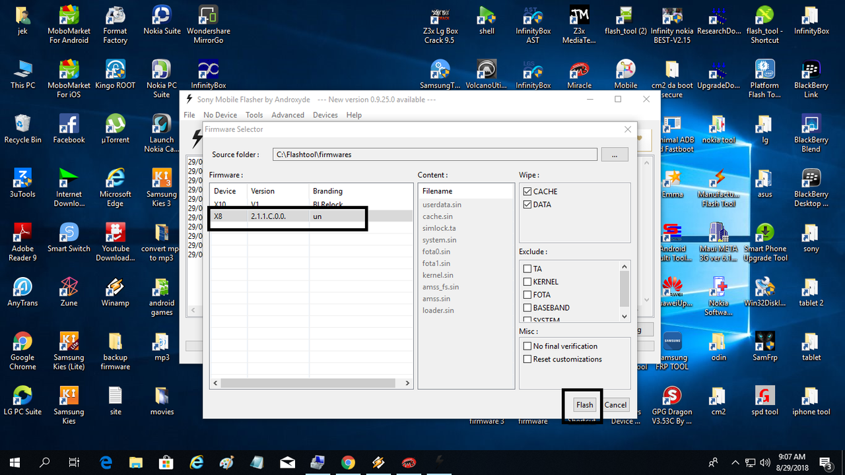This screenshot has width=845, height=475.
Task: Open the Windows Start menu
Action: coord(15,462)
